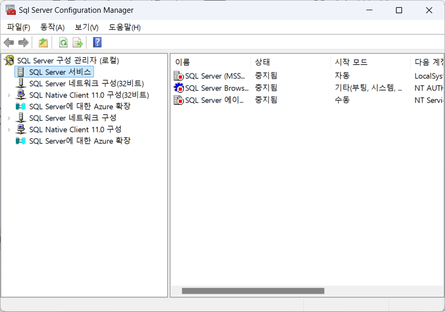
Task: Open the 보기(V) menu
Action: click(x=86, y=27)
